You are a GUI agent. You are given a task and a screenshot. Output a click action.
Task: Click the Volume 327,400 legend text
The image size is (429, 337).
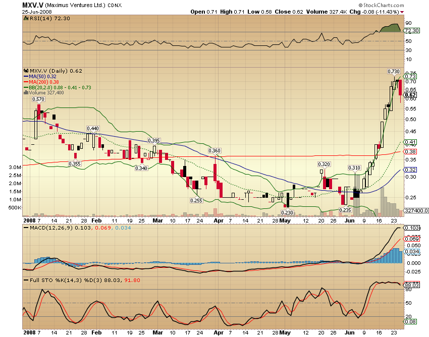46,93
